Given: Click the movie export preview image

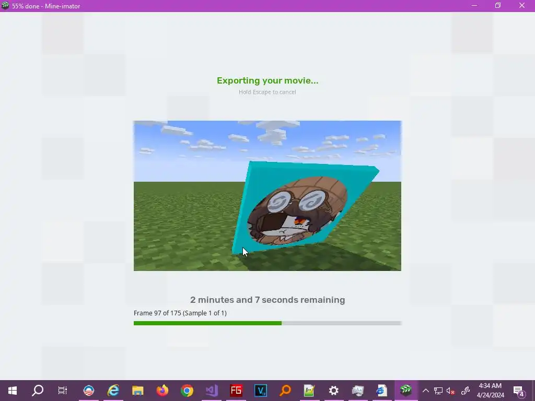Looking at the screenshot, I should (x=267, y=196).
